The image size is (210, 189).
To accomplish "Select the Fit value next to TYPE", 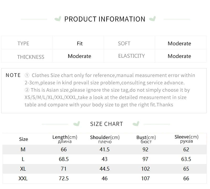I will point(80,44).
